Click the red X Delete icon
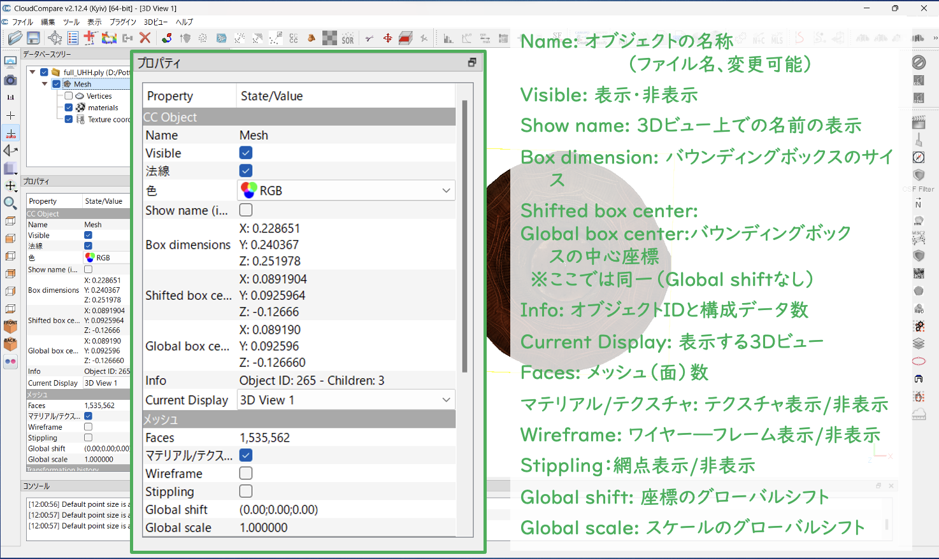 (x=145, y=38)
